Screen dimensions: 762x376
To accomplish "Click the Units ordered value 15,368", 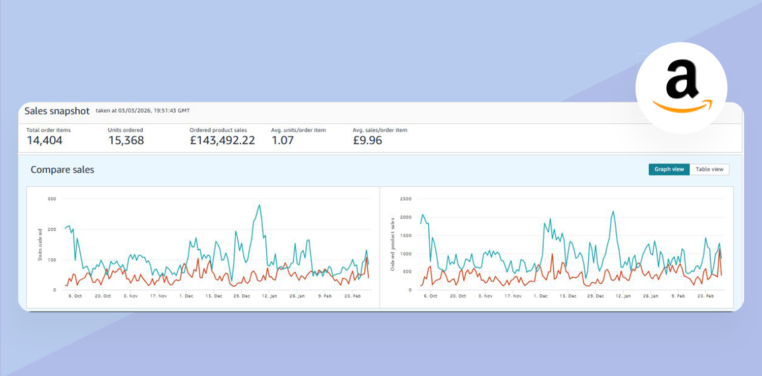I will [x=126, y=141].
